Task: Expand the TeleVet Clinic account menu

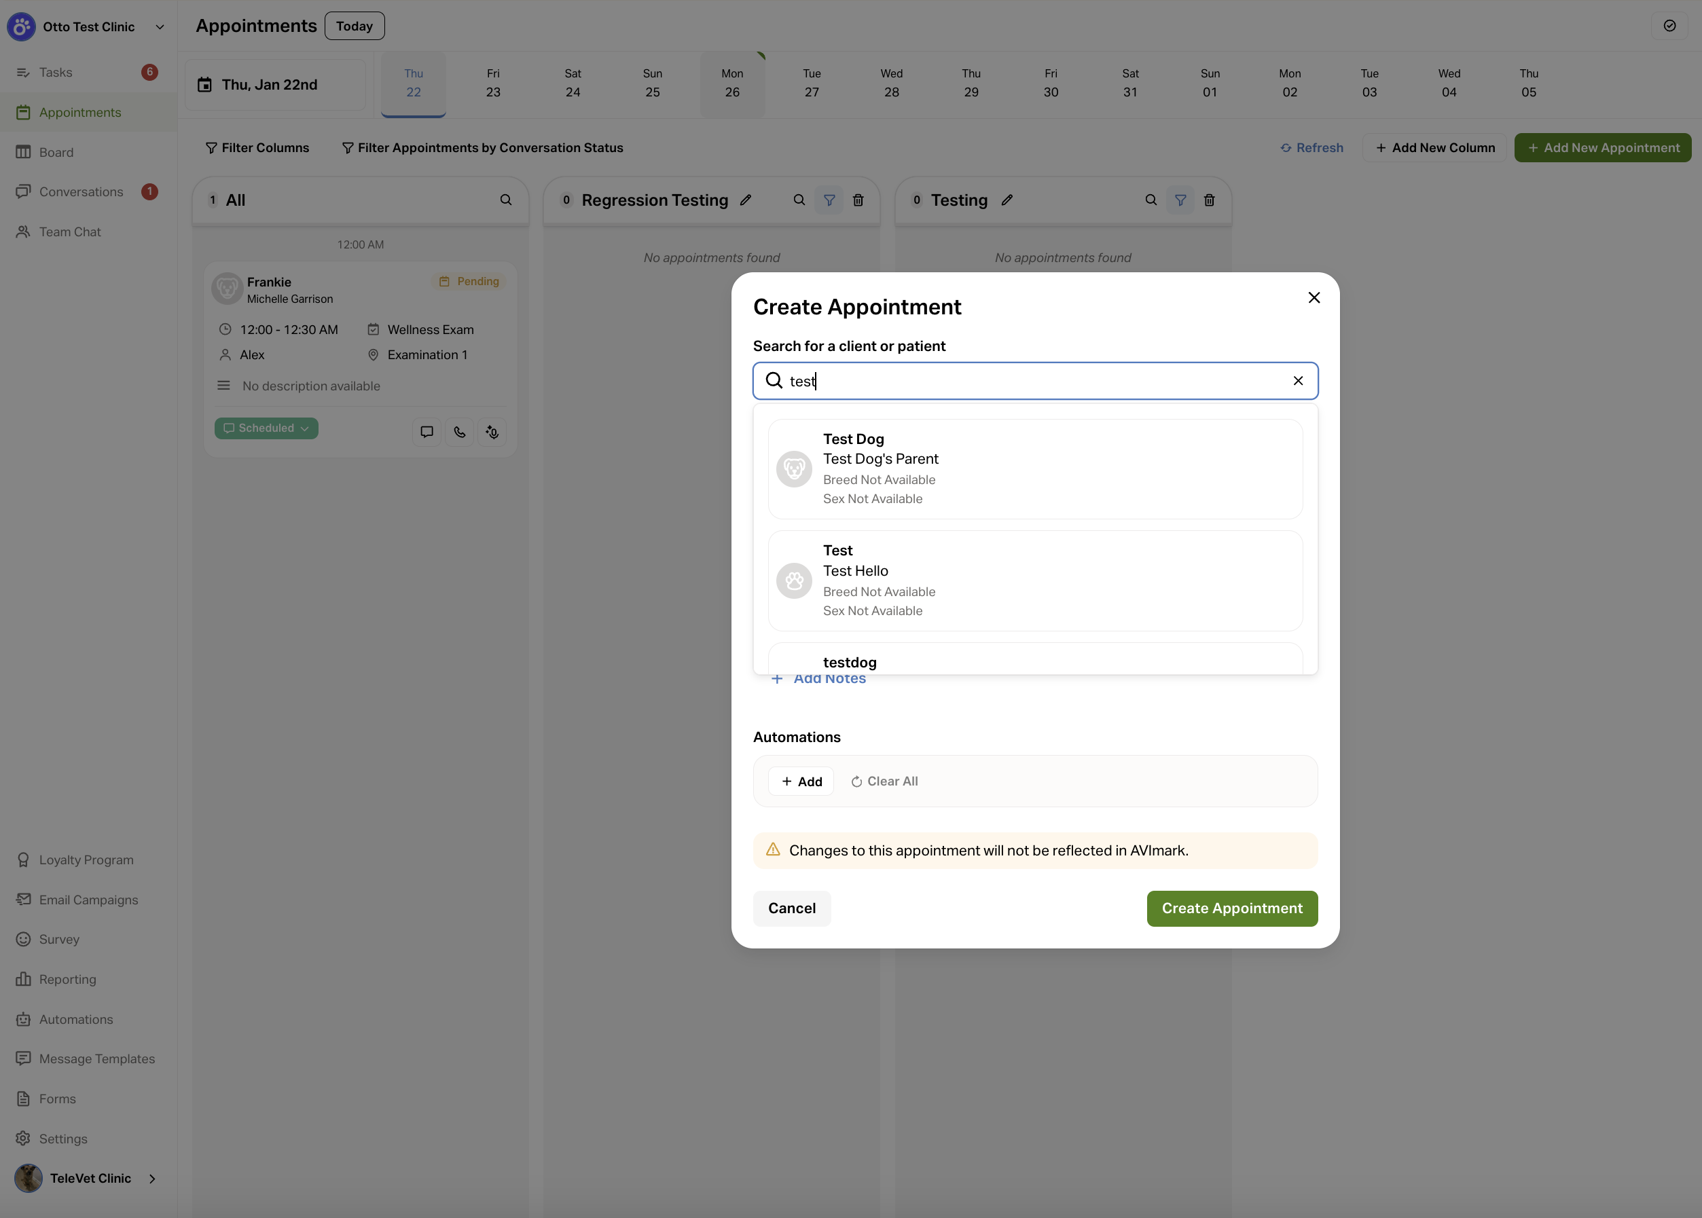Action: (x=152, y=1178)
